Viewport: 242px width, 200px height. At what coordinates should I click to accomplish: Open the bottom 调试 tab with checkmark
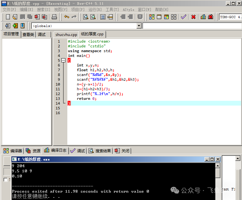[77, 151]
